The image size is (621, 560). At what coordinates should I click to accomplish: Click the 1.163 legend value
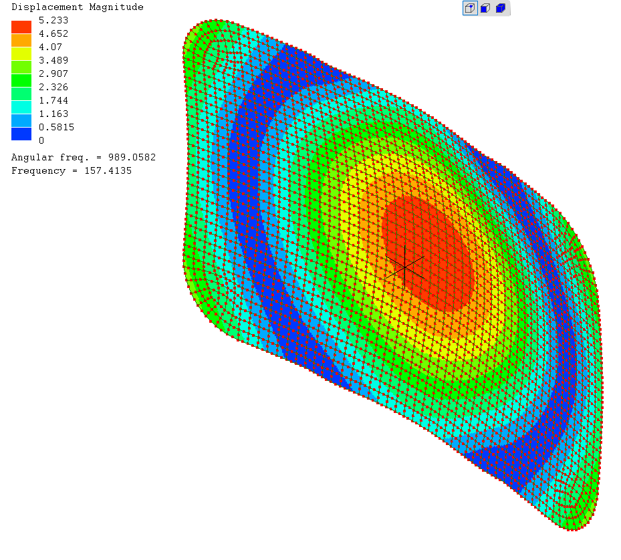click(x=53, y=114)
